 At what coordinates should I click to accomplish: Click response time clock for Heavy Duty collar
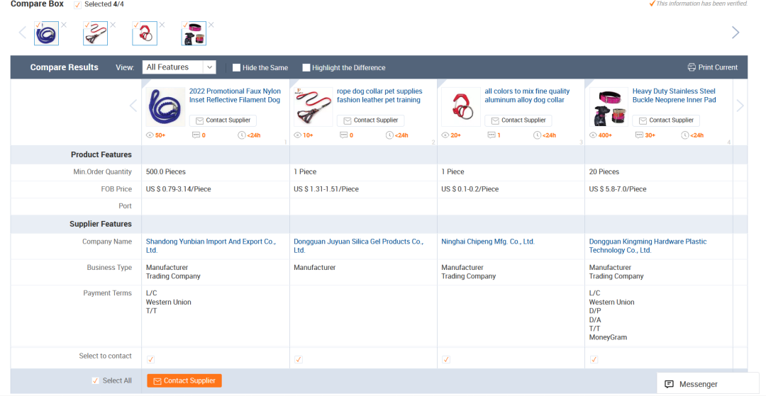click(684, 135)
